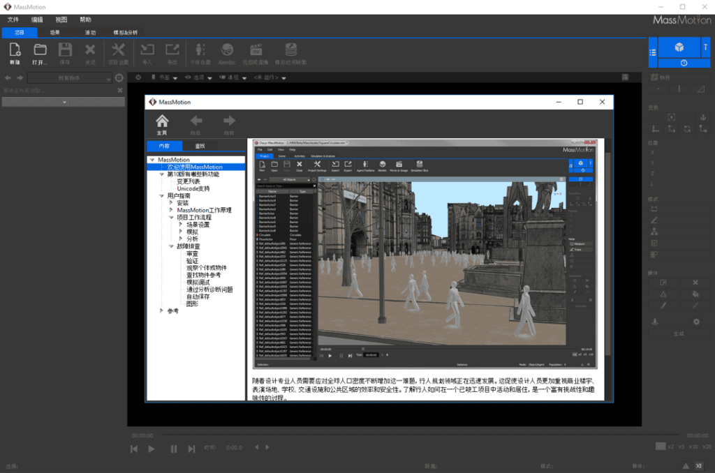Click the Play button in playback controls
The image size is (715, 473).
pyautogui.click(x=152, y=449)
